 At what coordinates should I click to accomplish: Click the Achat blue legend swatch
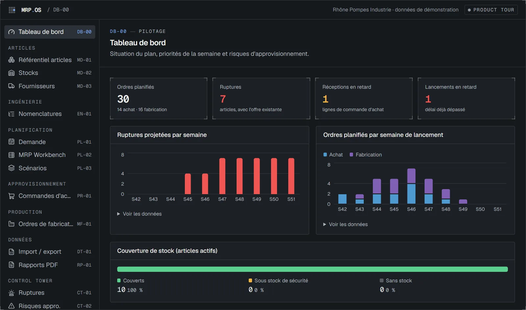(x=325, y=155)
